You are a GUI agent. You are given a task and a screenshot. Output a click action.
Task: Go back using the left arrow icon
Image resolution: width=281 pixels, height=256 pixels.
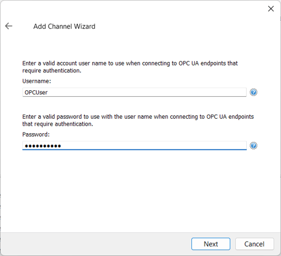coord(9,26)
